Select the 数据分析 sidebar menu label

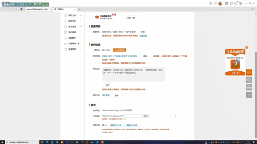[72, 21]
